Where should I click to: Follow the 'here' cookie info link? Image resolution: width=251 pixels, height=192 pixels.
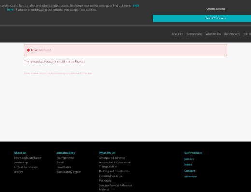pyautogui.click(x=10, y=10)
